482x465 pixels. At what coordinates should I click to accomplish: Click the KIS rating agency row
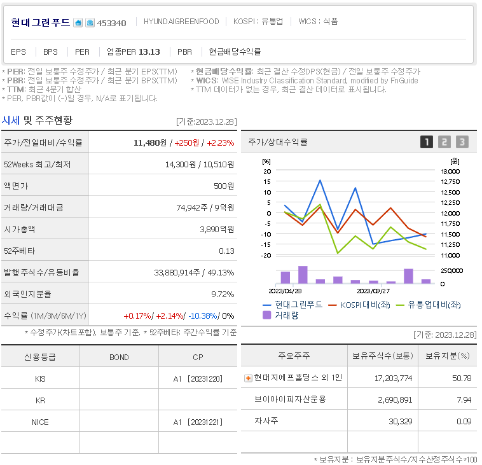coord(119,379)
